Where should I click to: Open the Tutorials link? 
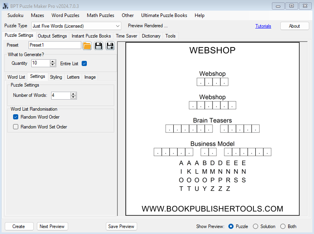point(263,26)
